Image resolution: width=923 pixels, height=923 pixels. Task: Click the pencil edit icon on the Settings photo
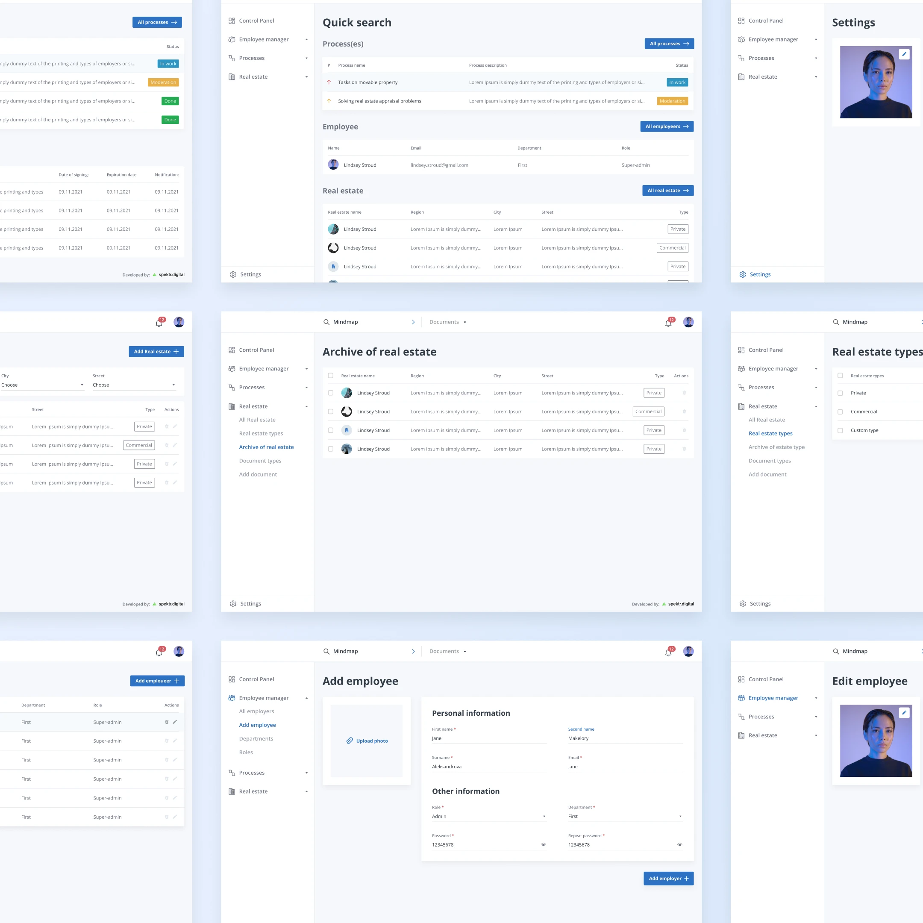pyautogui.click(x=903, y=54)
